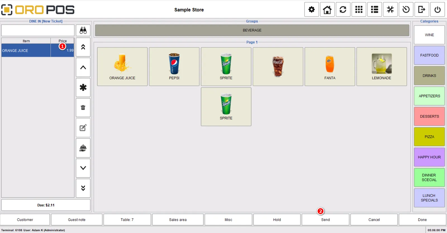The width and height of the screenshot is (447, 233).
Task: Open LUNCH SPECIALS category
Action: tap(429, 198)
